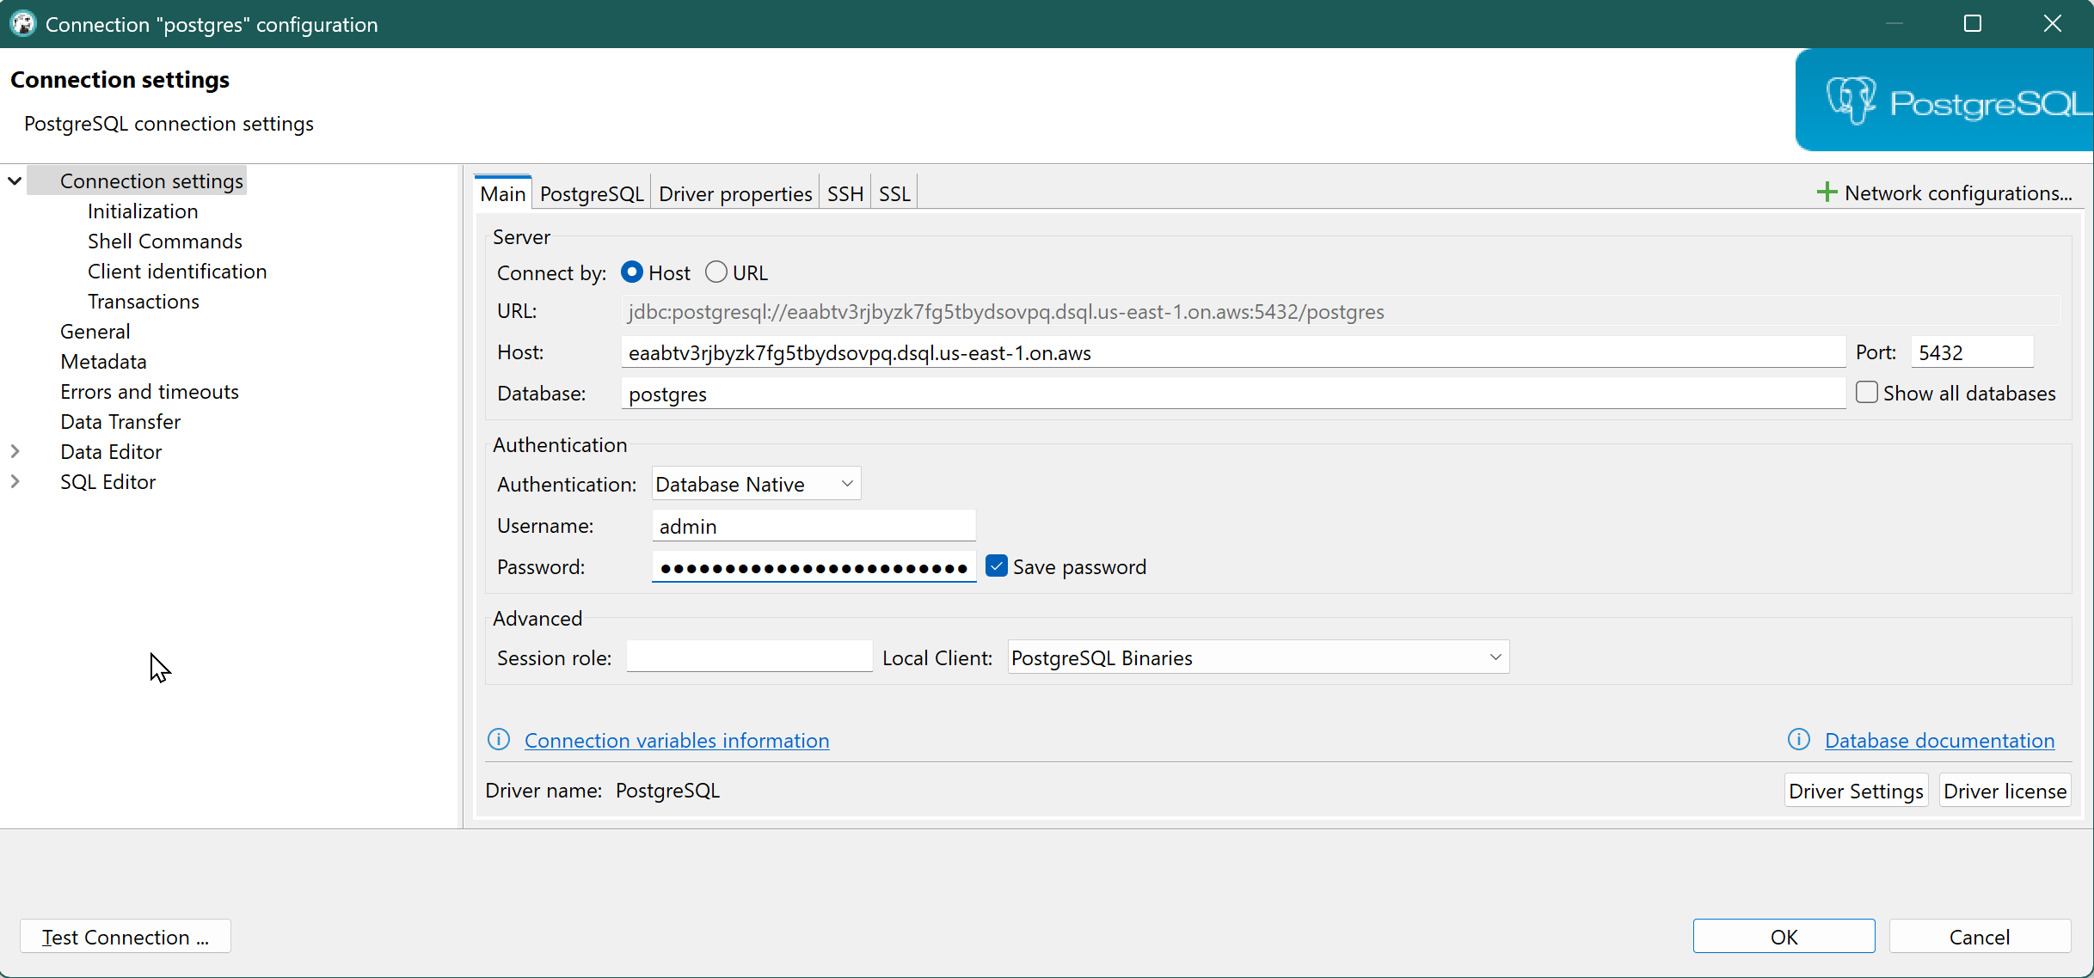Select the URL radio button
The width and height of the screenshot is (2094, 978).
715,272
